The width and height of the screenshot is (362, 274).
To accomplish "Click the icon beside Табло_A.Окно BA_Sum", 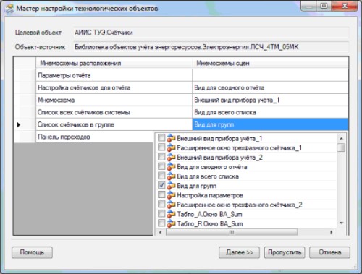I will [171, 214].
